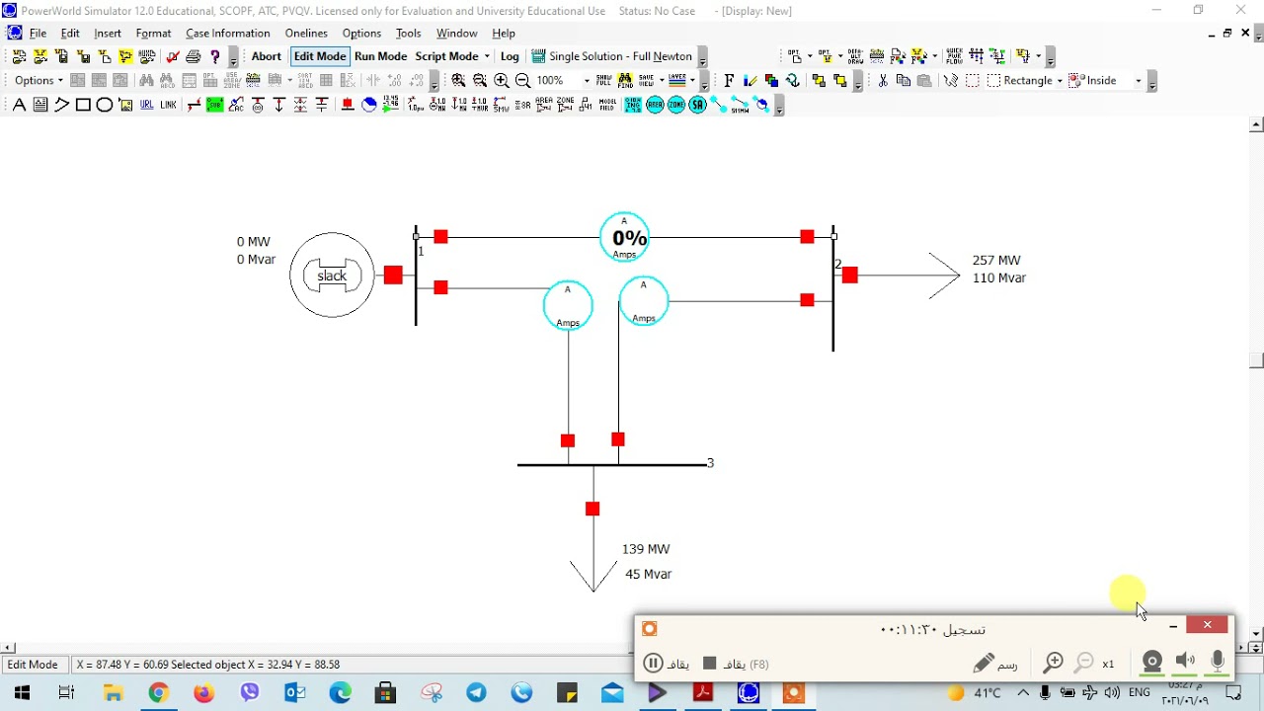Open Chrome from the Windows taskbar
The height and width of the screenshot is (711, 1264).
[x=158, y=693]
